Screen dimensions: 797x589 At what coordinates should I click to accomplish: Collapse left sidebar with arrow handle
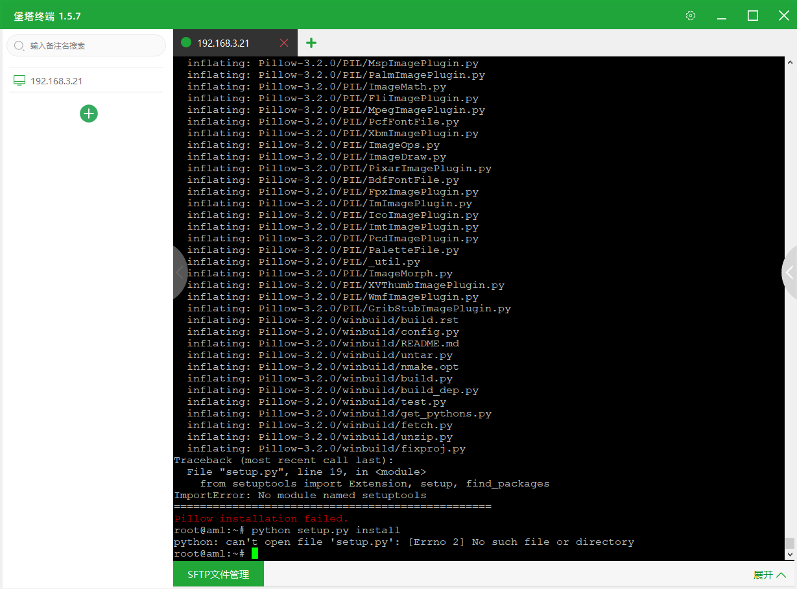coord(180,272)
